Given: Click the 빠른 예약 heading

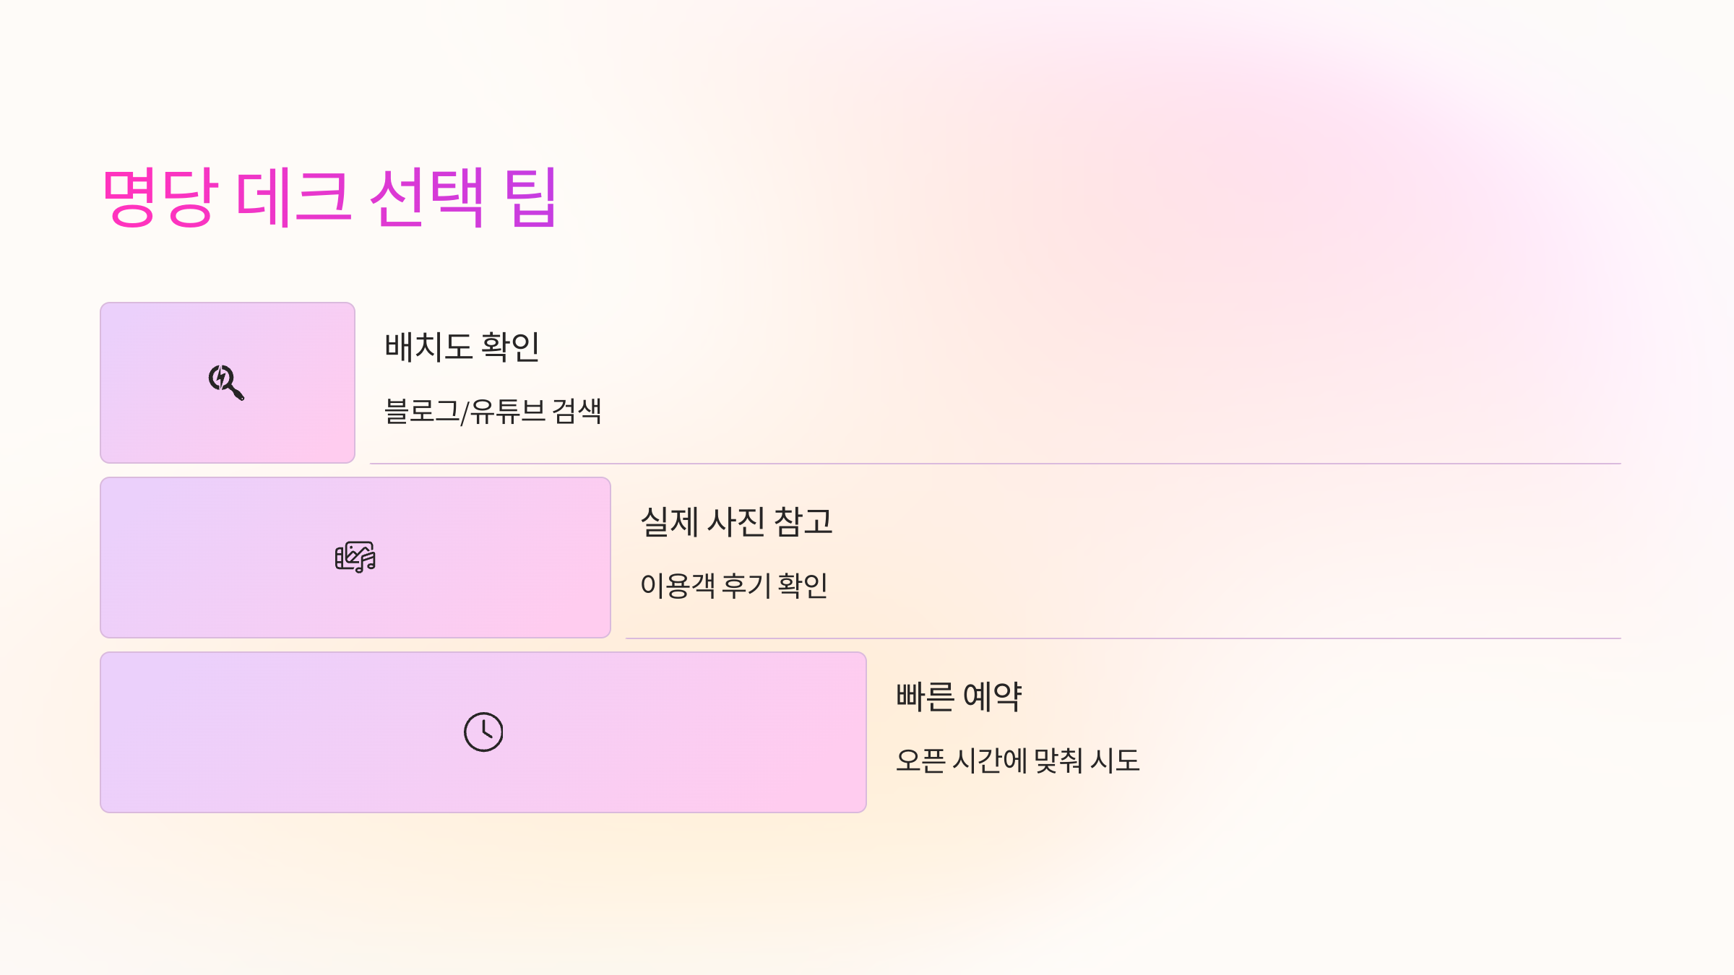Looking at the screenshot, I should pos(959,696).
